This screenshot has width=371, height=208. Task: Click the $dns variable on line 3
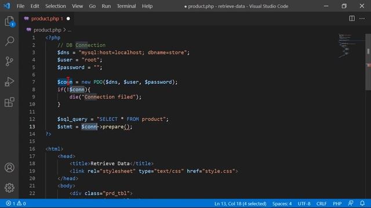63,53
